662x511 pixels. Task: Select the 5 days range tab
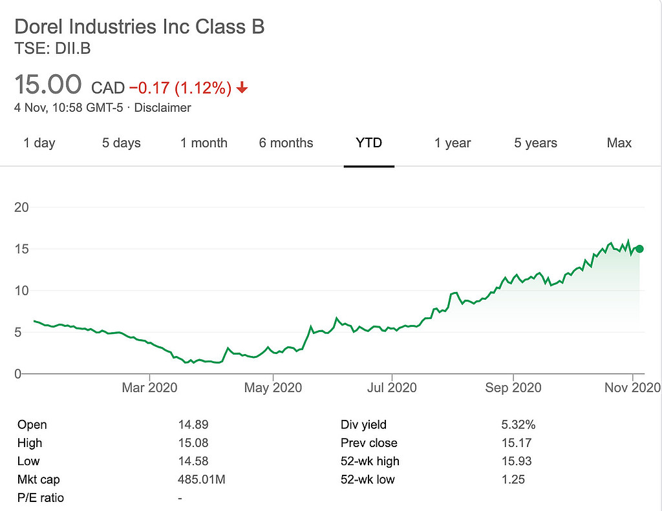(x=121, y=143)
